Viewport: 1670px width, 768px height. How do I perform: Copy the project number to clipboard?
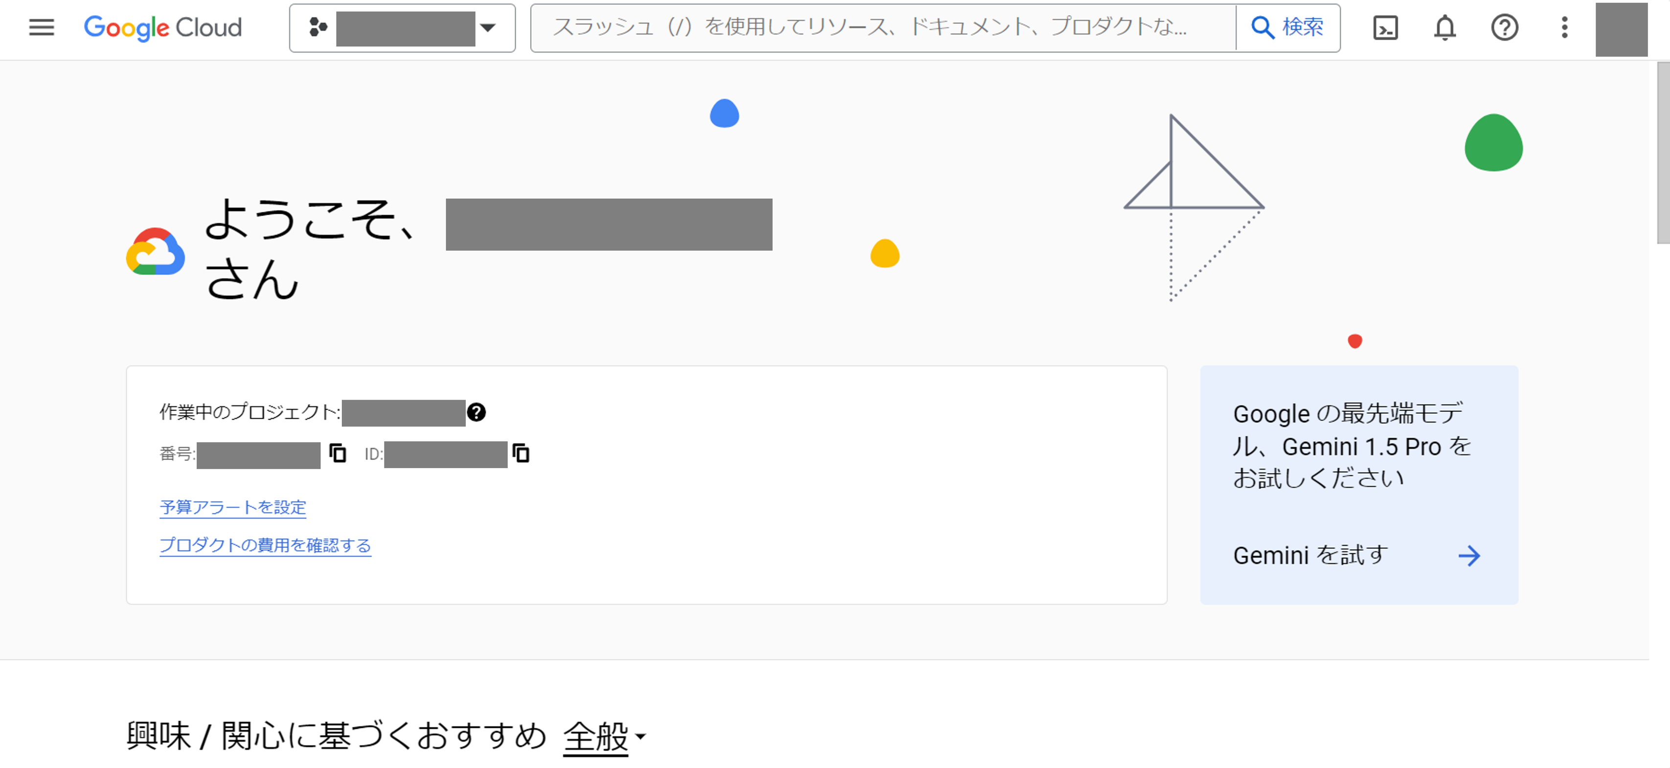[x=338, y=452]
